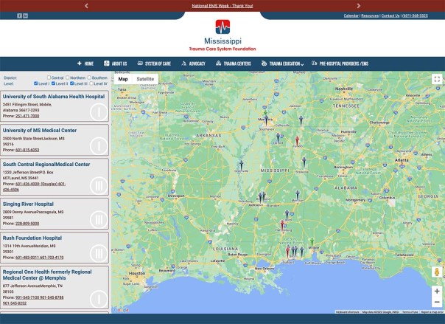Click the Level III badge for Singing River Hospital
445x324 pixels.
99,219
